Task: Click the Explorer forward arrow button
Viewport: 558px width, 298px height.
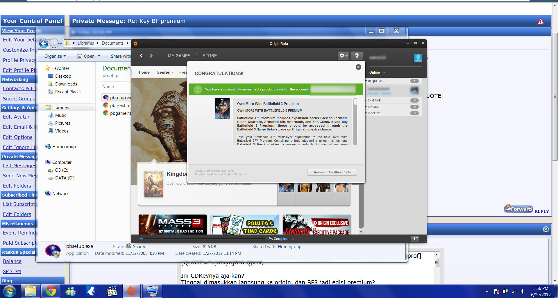Action: 54,43
